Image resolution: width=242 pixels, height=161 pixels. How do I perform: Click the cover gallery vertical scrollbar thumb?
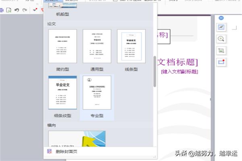[x=154, y=71]
